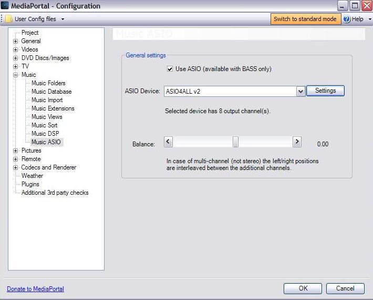
Task: Click the balance slider right arrow
Action: pyautogui.click(x=297, y=142)
